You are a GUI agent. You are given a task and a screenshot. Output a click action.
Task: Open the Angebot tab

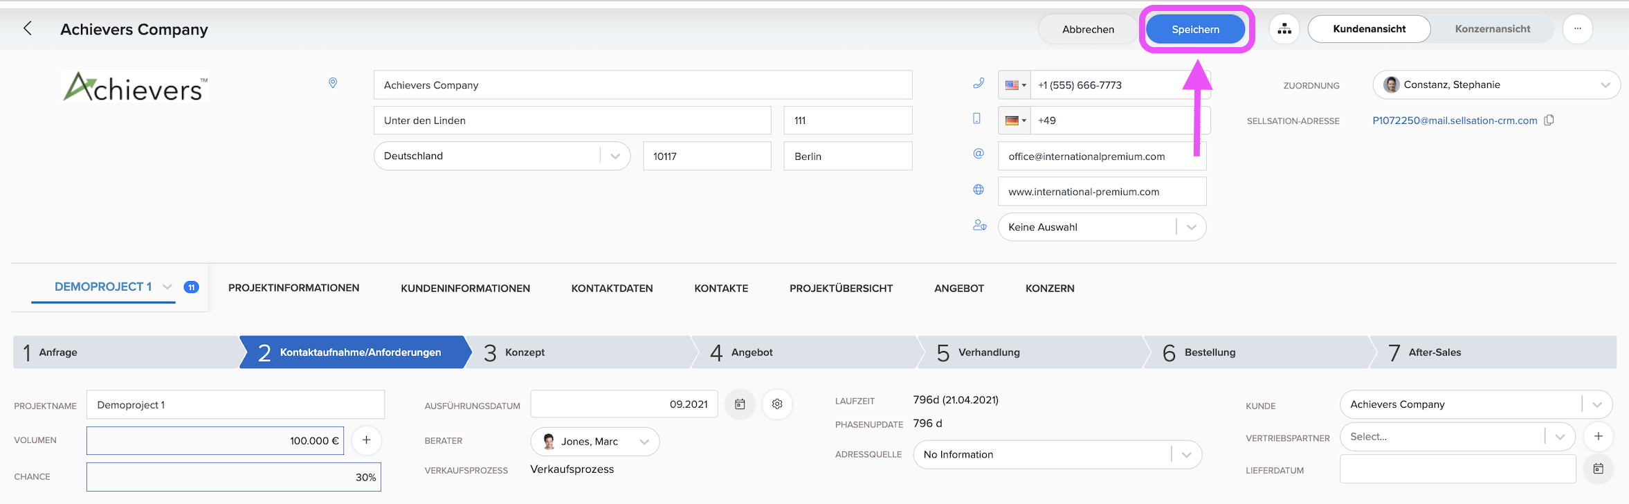click(x=959, y=288)
